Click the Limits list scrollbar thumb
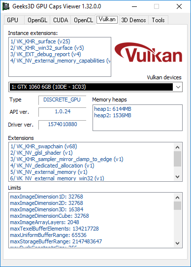Image resolution: width=191 pixels, height=267 pixels. 177,206
